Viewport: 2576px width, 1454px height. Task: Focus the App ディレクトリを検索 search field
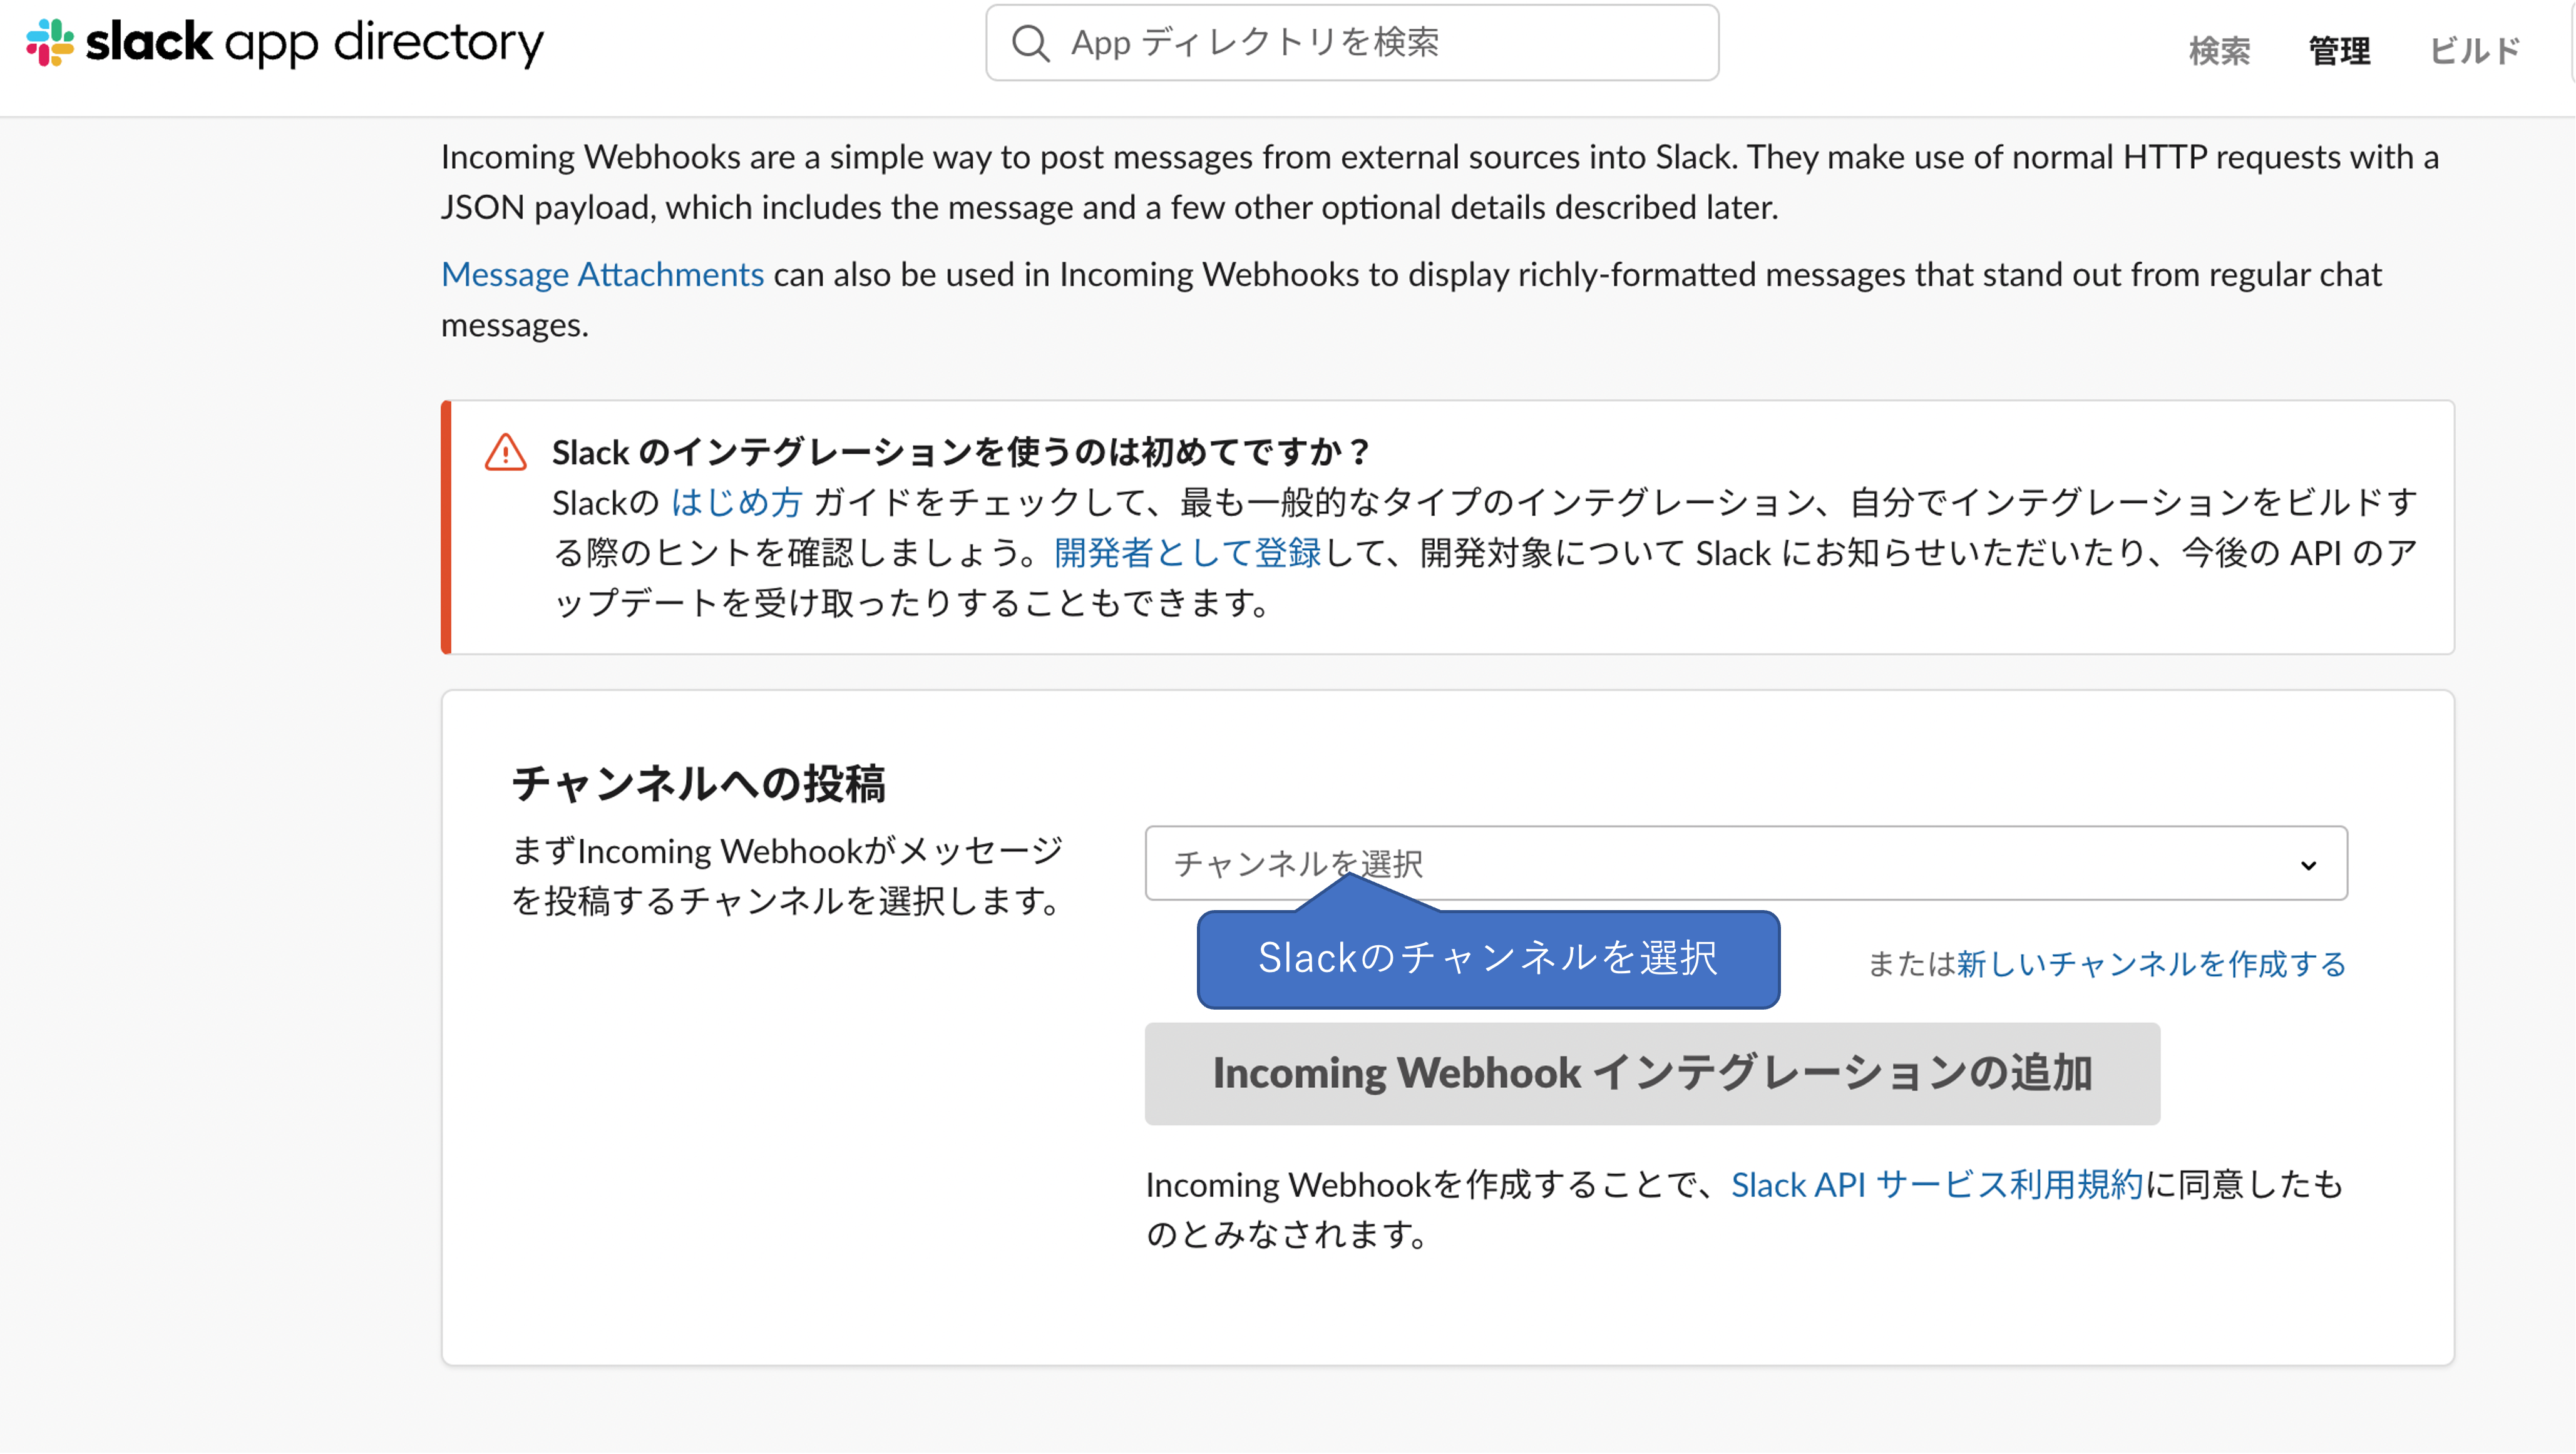(1352, 43)
